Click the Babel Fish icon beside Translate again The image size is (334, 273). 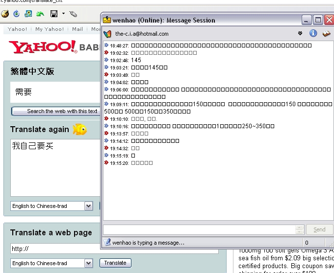(x=79, y=129)
